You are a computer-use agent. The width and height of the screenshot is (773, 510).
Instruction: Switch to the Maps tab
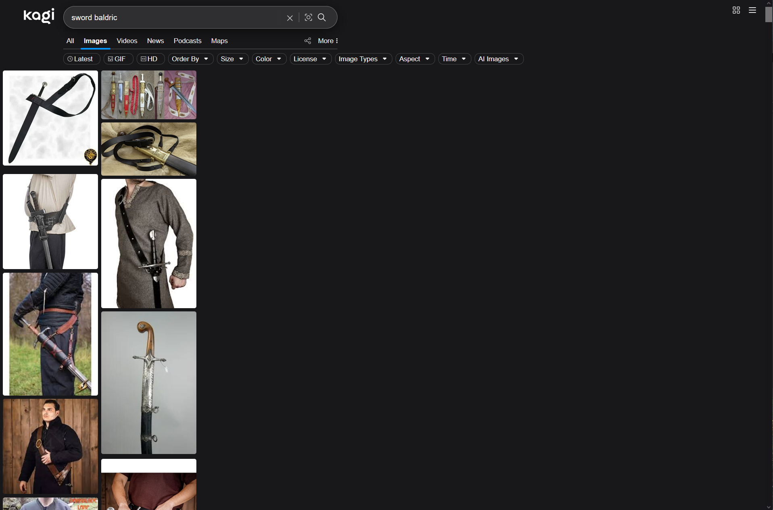(x=219, y=41)
